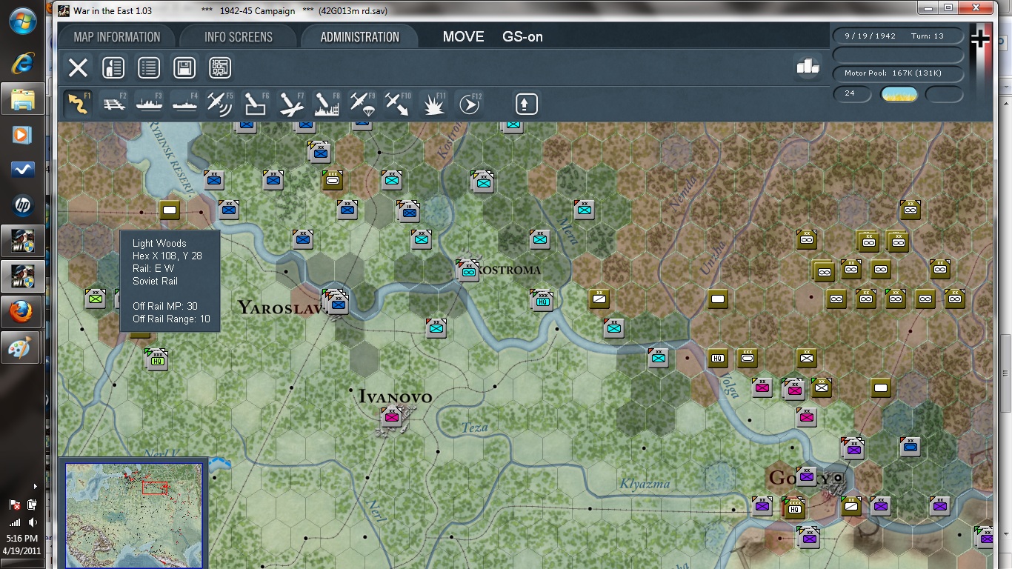Screen dimensions: 1012x569
Task: Select the Naval Transport mode (F3) ship icon
Action: coord(149,104)
